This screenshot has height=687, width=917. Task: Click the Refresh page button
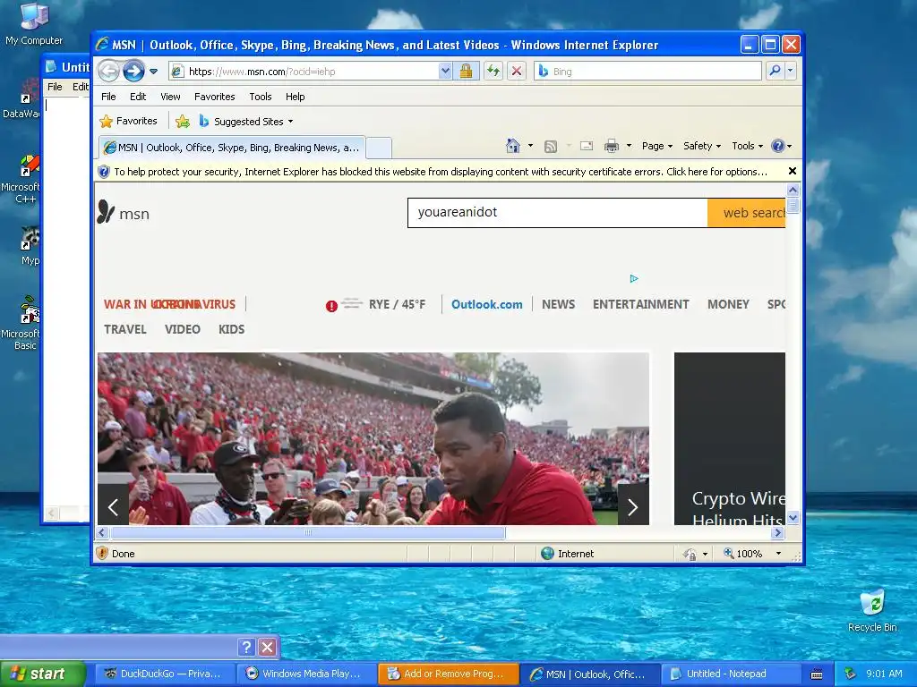pos(493,72)
